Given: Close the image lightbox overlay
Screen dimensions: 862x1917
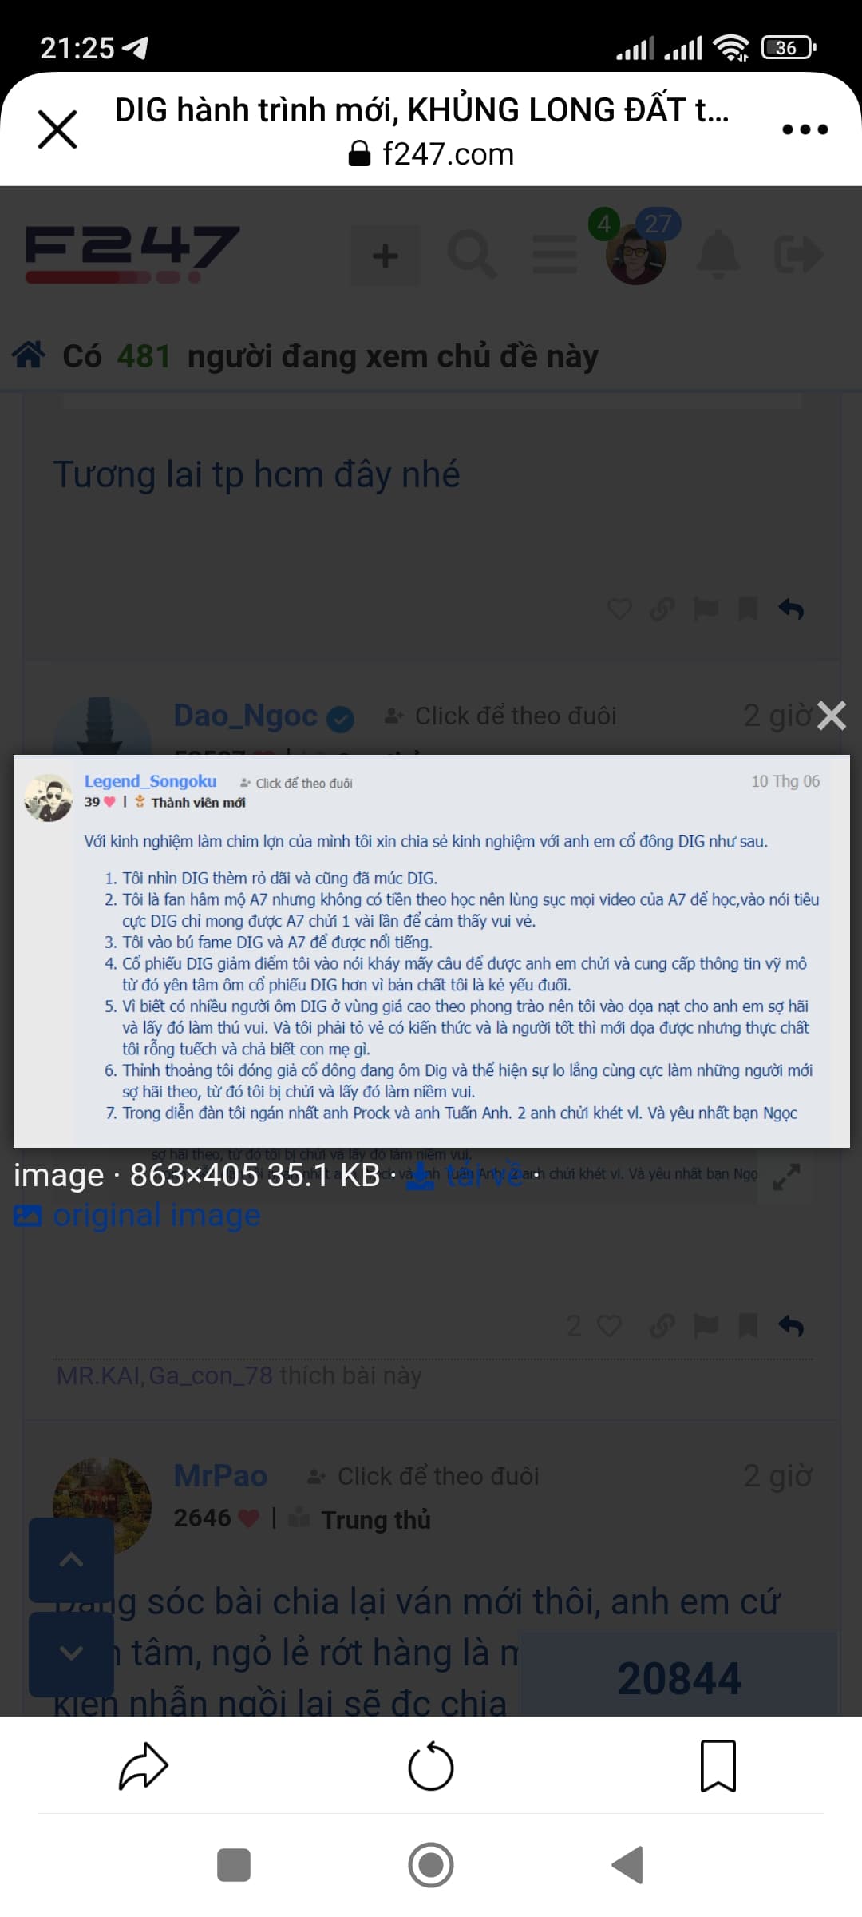Looking at the screenshot, I should 832,716.
